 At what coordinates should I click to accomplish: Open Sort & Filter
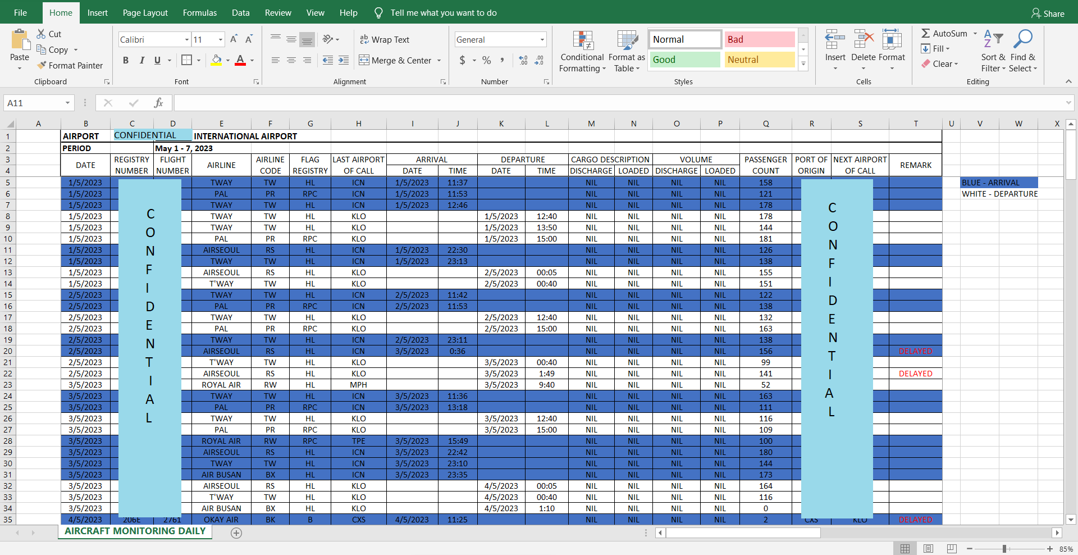point(993,51)
